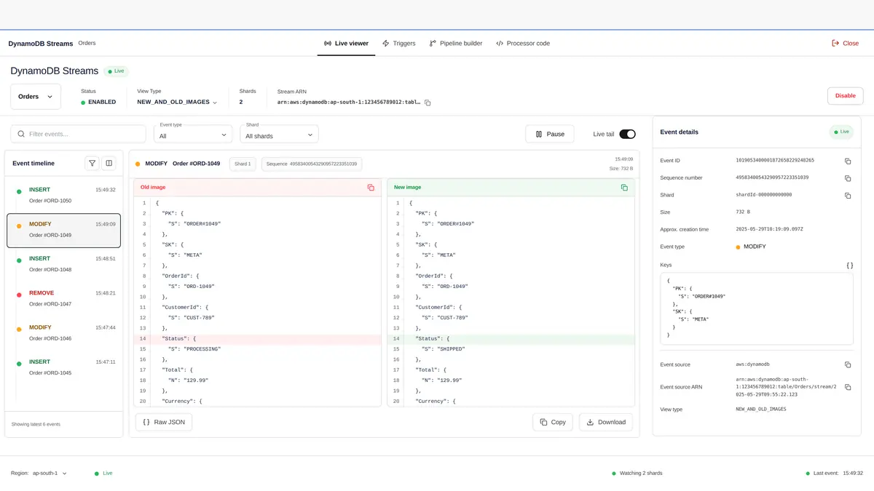Viewport: 874px width, 491px height.
Task: Open the Orders table selector
Action: tap(36, 97)
